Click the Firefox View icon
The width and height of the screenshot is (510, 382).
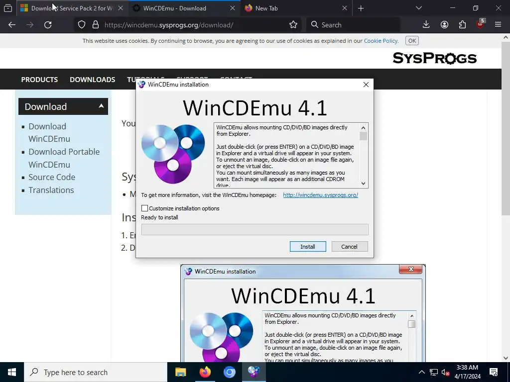(x=8, y=8)
